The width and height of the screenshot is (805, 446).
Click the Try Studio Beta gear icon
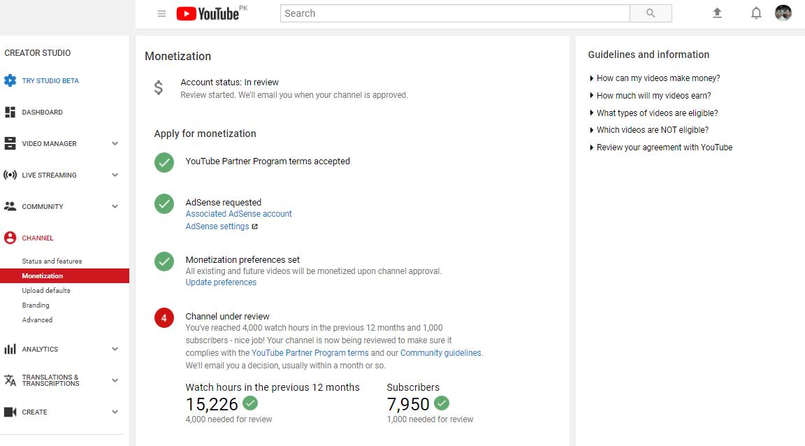coord(10,80)
